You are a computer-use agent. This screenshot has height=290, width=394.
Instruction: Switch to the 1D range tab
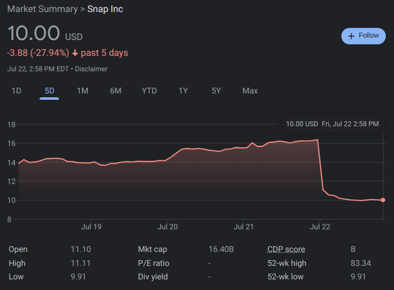pyautogui.click(x=17, y=91)
